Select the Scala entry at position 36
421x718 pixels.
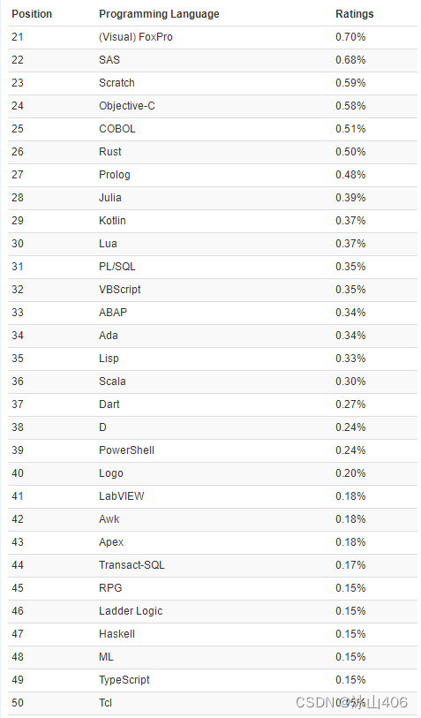[113, 382]
